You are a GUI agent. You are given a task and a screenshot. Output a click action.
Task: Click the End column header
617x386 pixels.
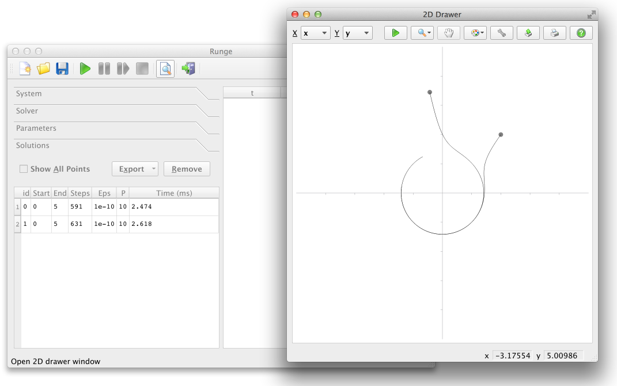click(60, 193)
